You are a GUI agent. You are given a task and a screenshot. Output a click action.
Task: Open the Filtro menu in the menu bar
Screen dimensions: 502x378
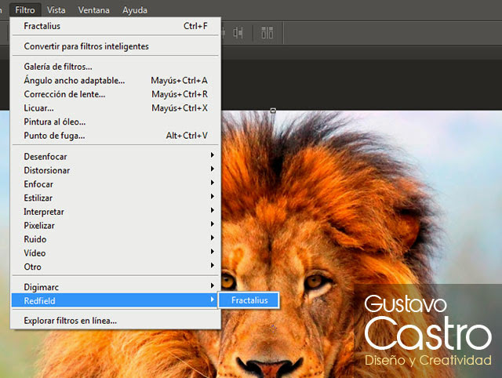[25, 10]
